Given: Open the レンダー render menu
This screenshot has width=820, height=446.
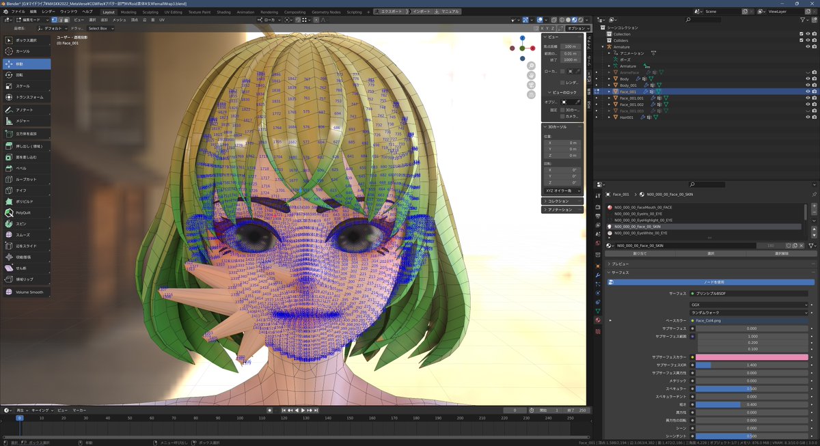Looking at the screenshot, I should click(49, 12).
